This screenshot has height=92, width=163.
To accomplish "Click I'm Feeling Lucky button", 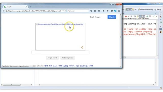I will (67, 58).
